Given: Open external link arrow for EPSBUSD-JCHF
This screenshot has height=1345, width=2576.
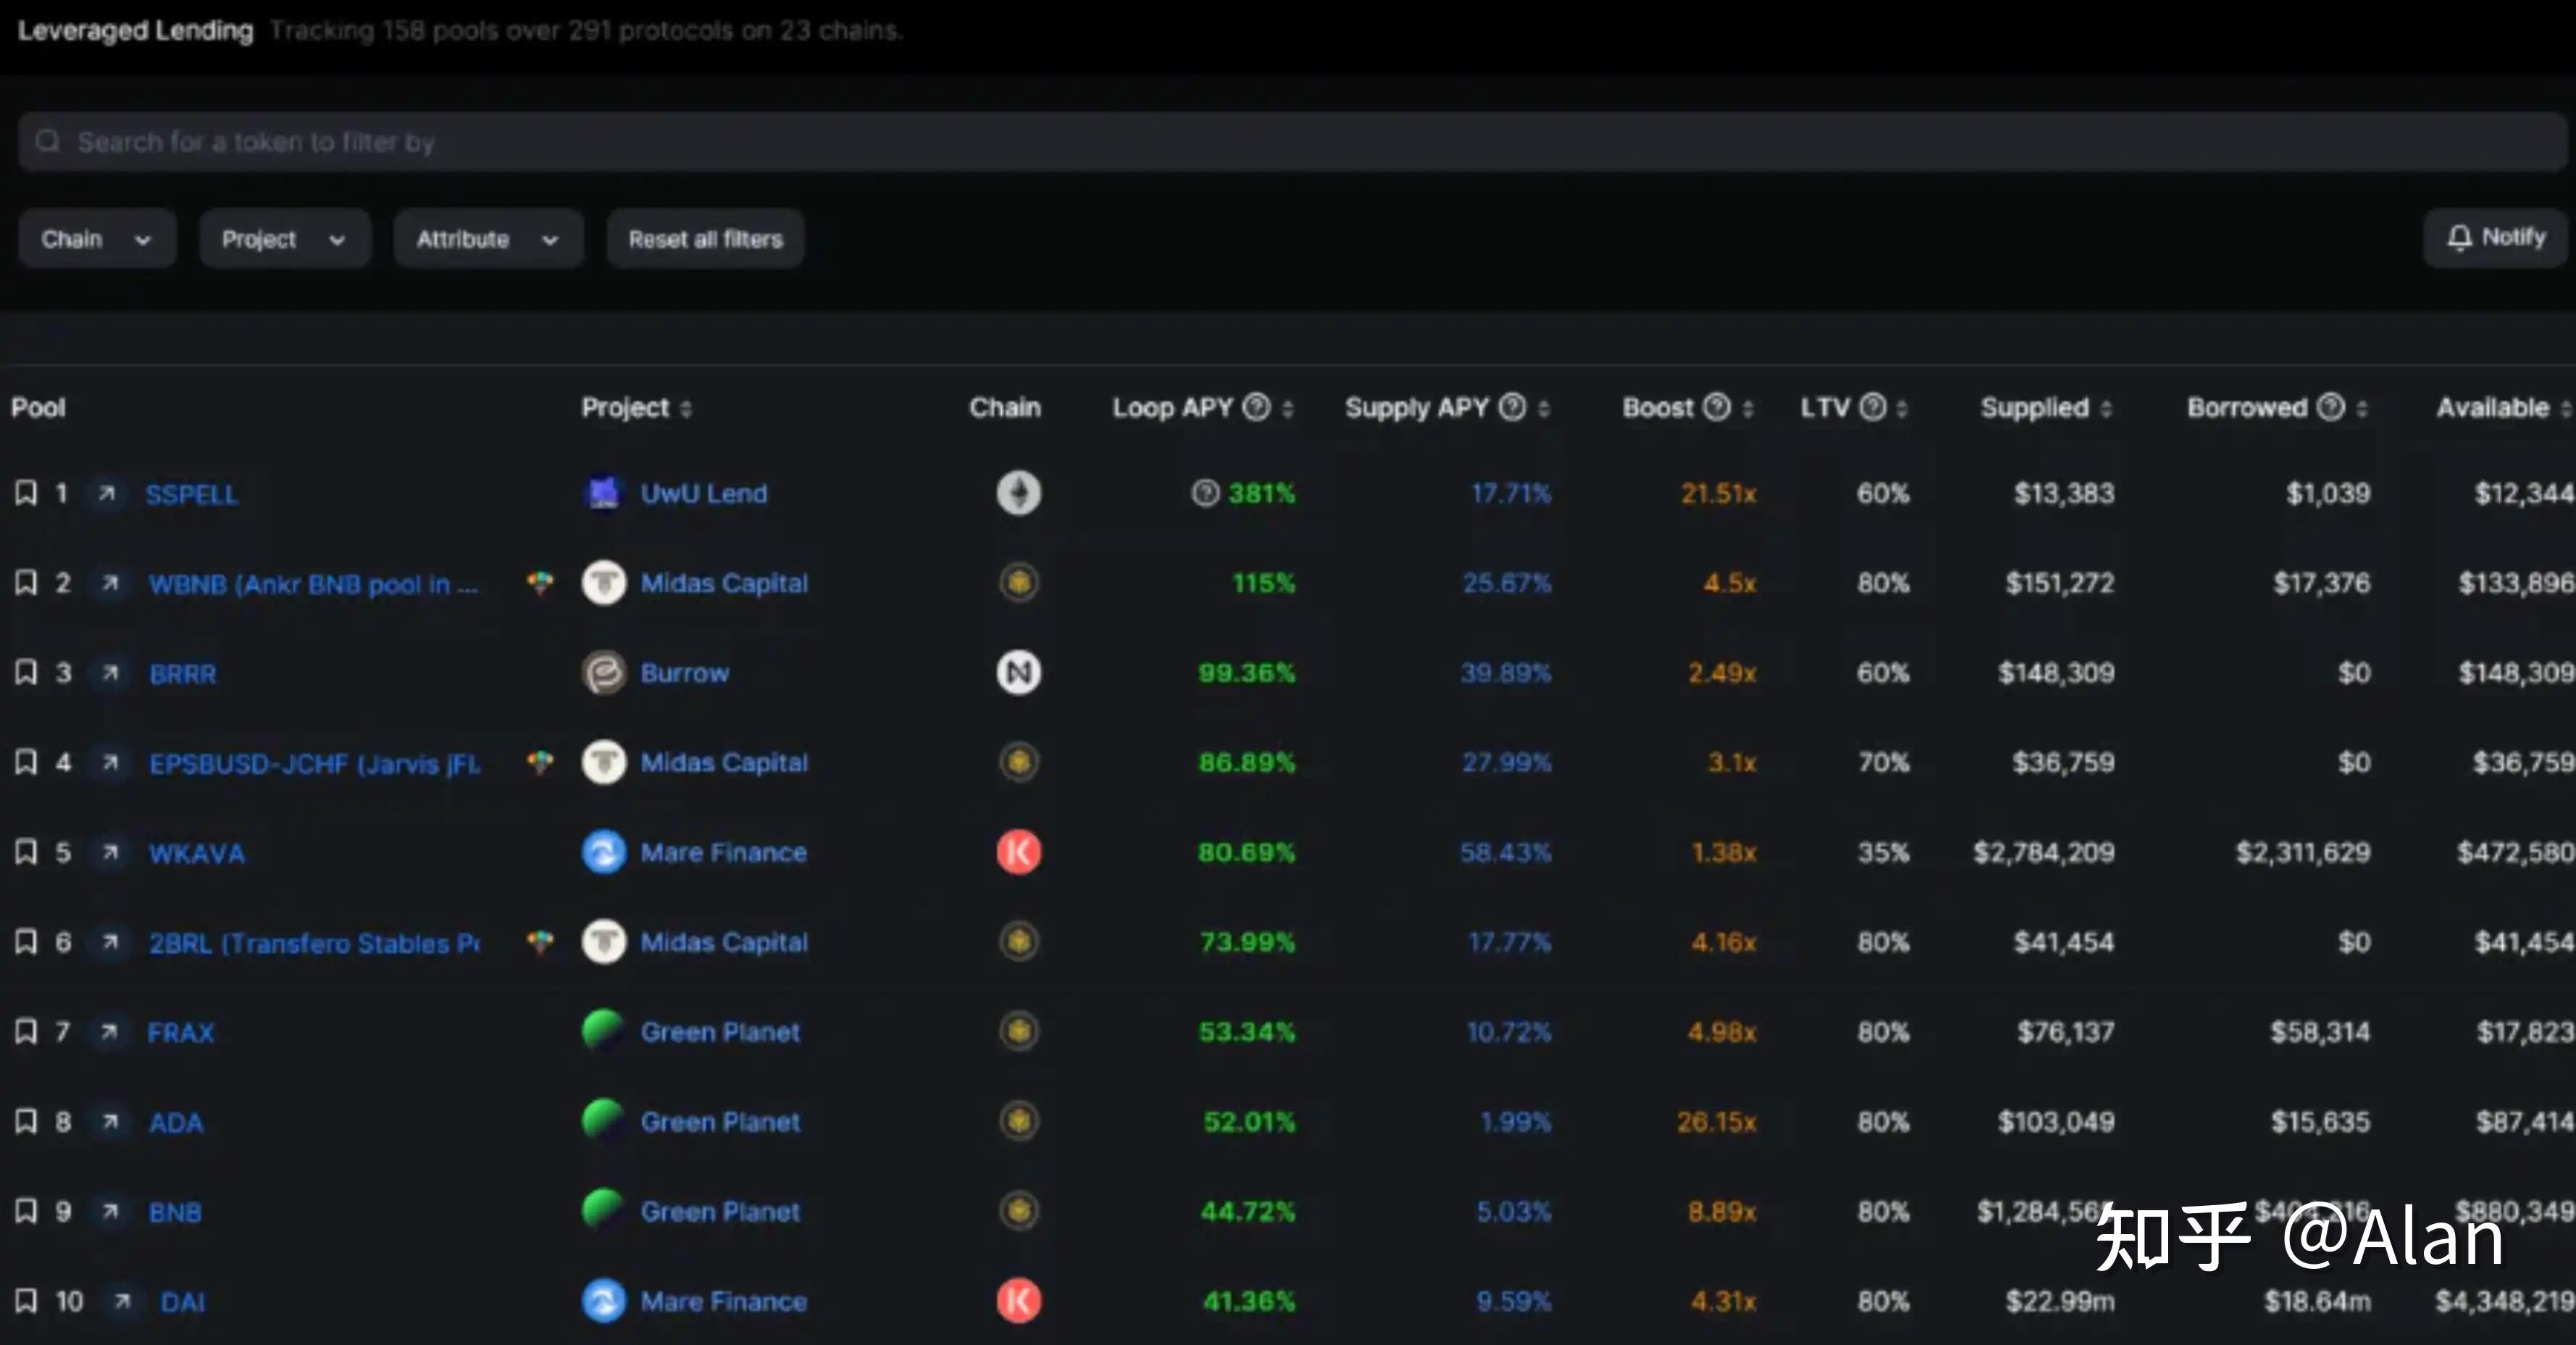Looking at the screenshot, I should [110, 762].
